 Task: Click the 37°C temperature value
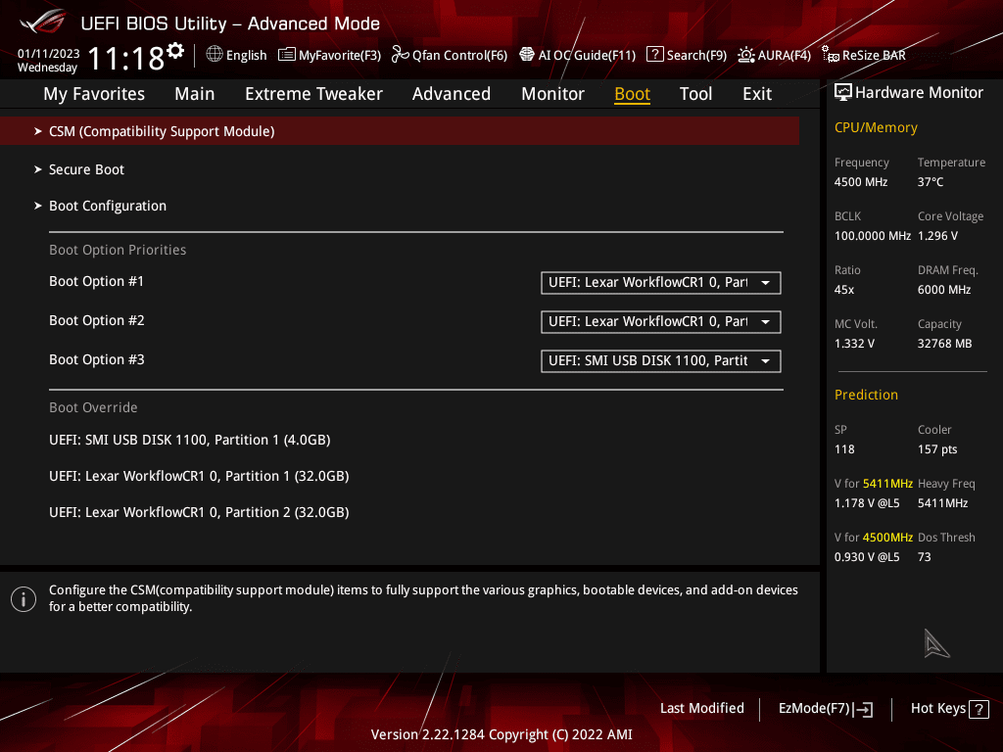931,182
